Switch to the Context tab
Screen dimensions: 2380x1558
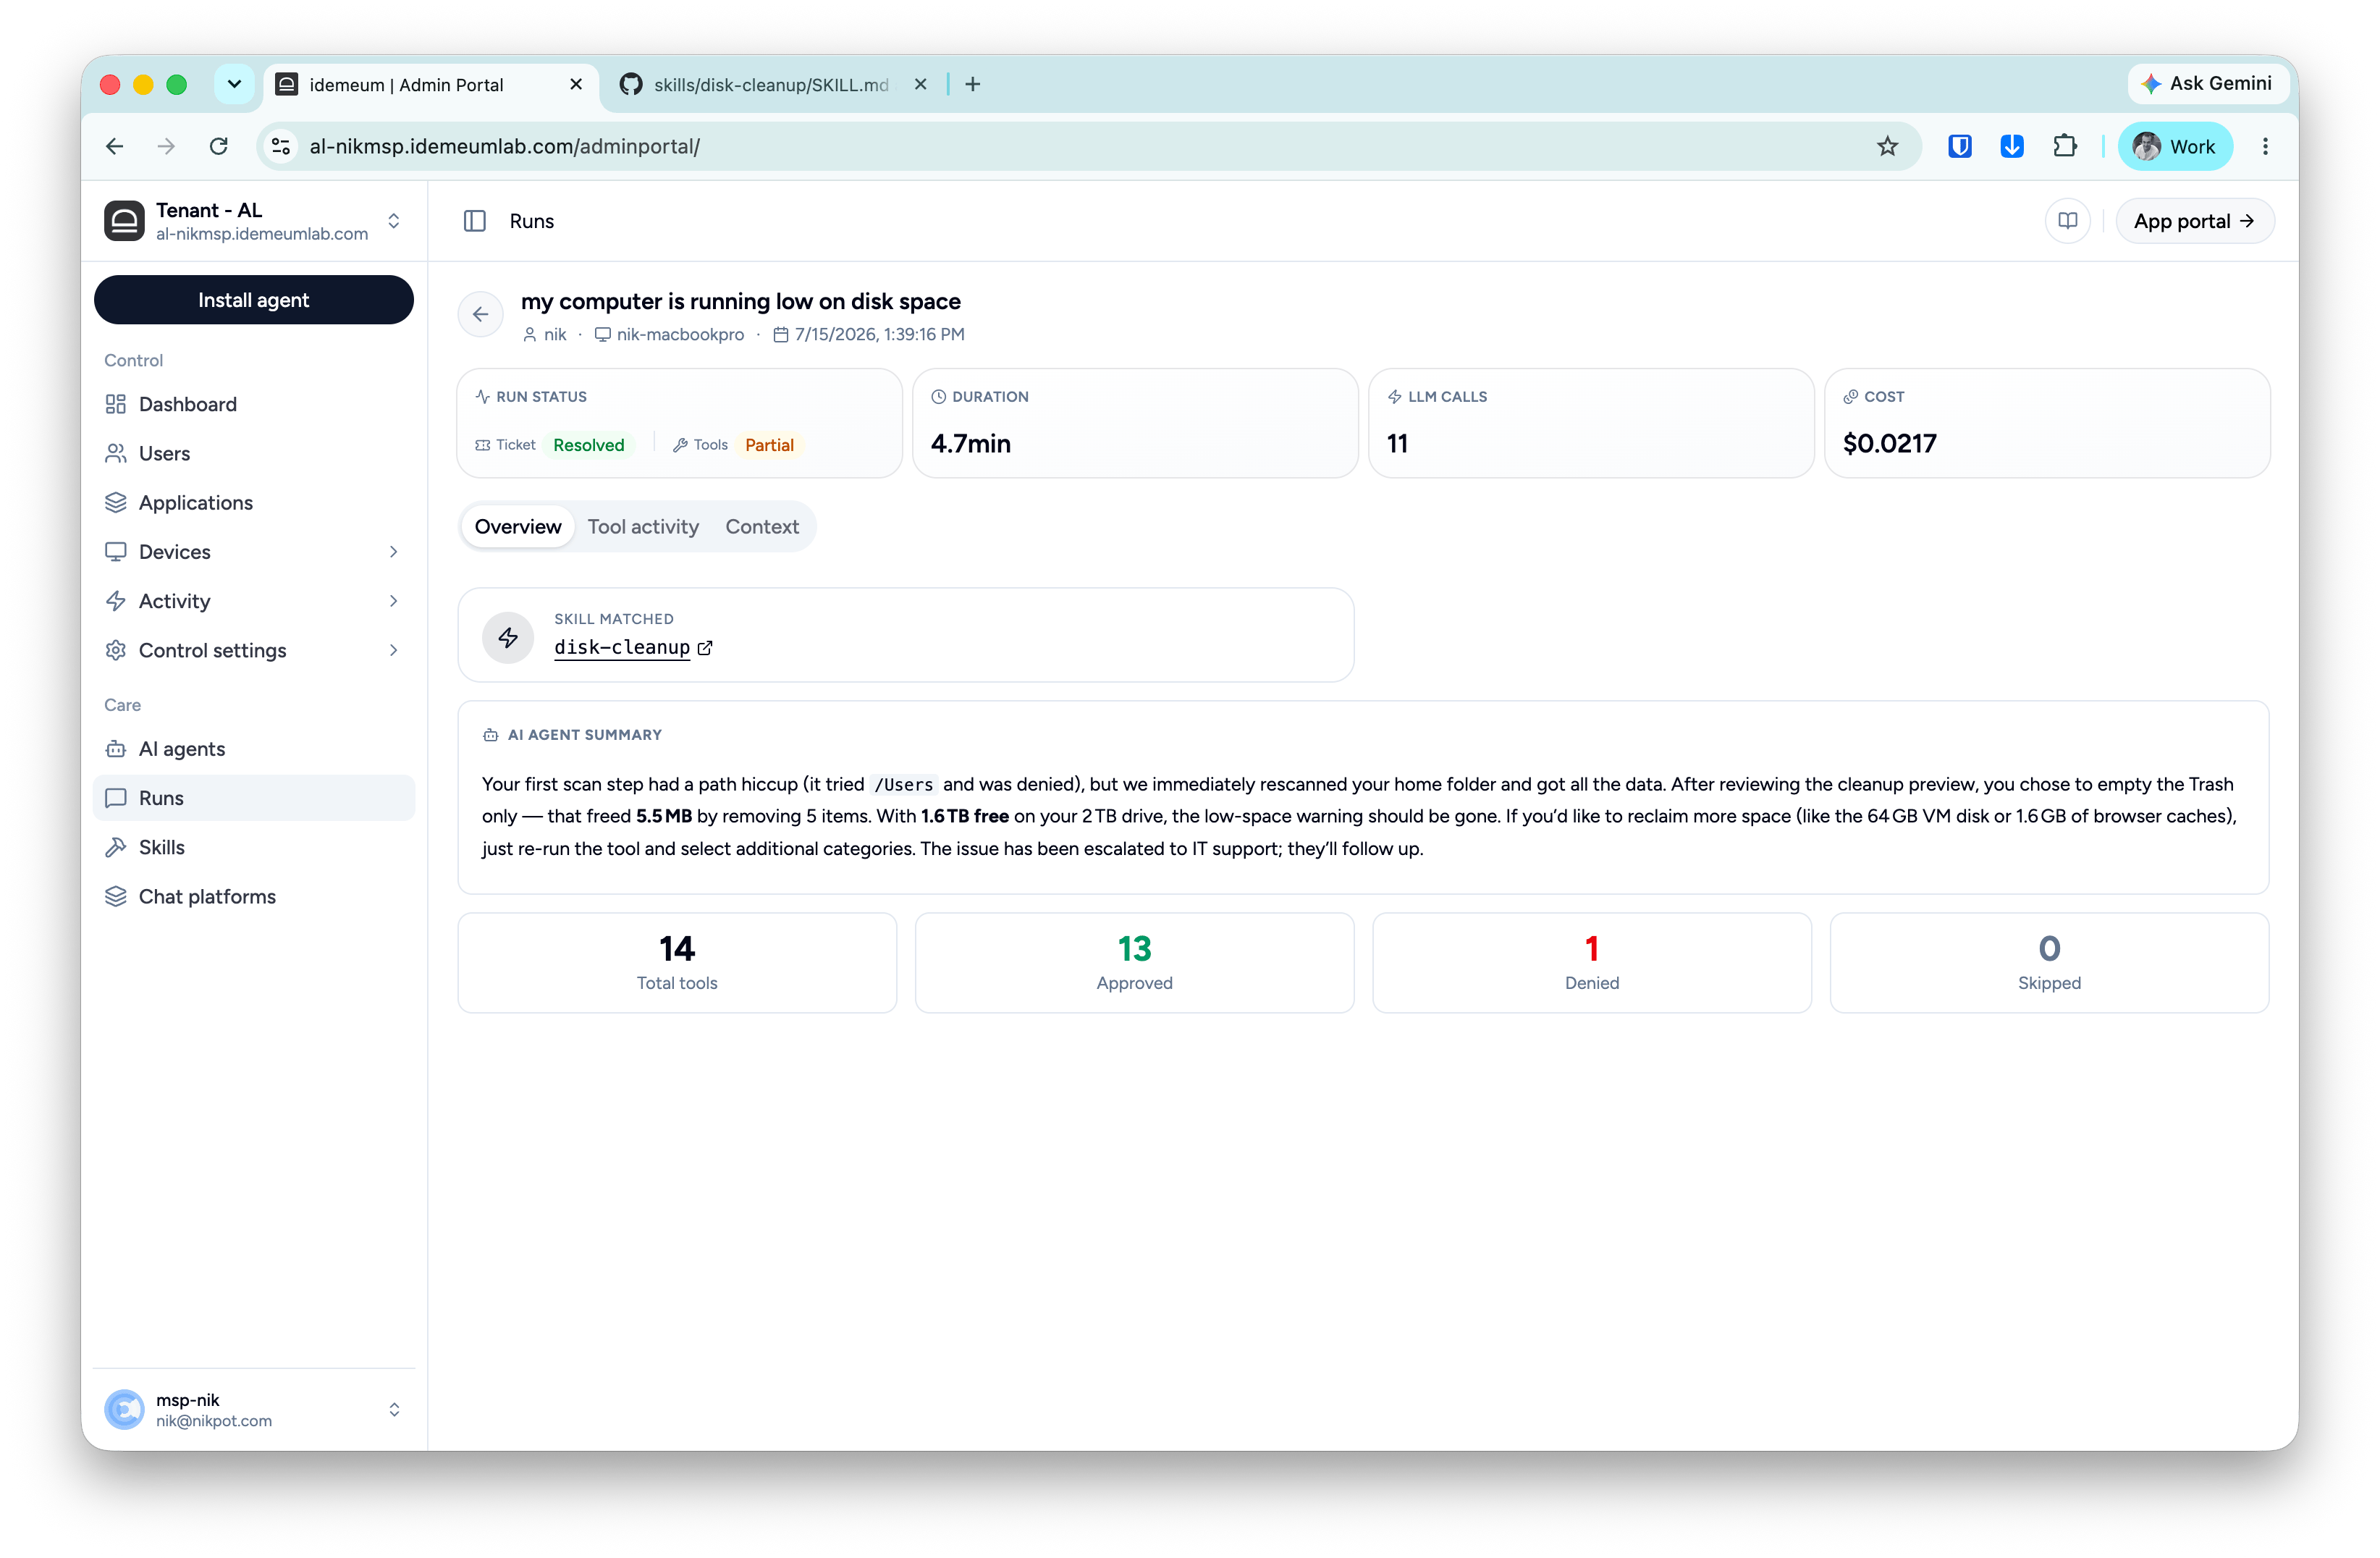[762, 526]
